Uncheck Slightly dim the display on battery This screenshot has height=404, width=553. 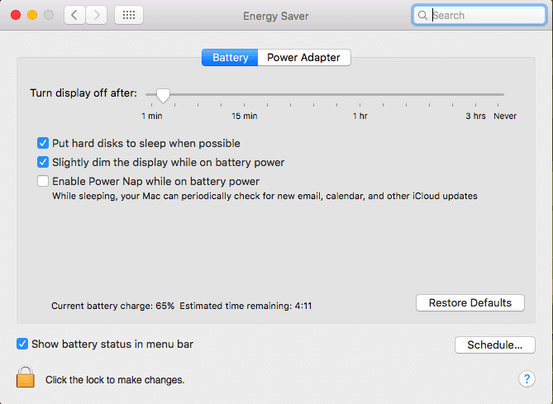[x=43, y=162]
